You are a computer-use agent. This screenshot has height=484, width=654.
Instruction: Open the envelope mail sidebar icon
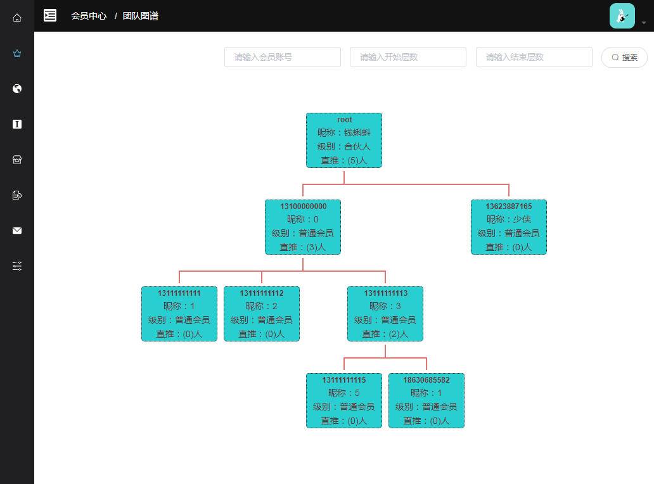click(x=17, y=231)
